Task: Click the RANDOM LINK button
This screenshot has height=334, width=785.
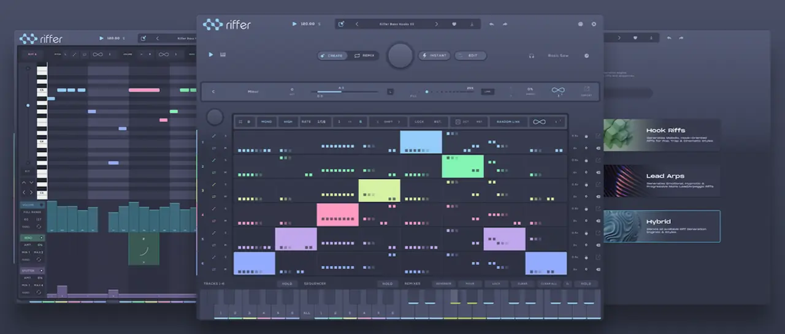Action: pos(508,122)
